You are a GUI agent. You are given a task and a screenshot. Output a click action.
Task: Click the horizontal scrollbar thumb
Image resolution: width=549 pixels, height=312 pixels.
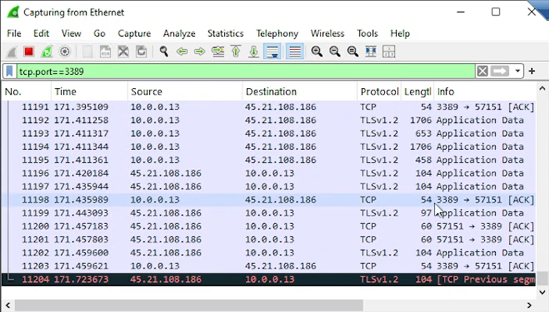coord(189,305)
